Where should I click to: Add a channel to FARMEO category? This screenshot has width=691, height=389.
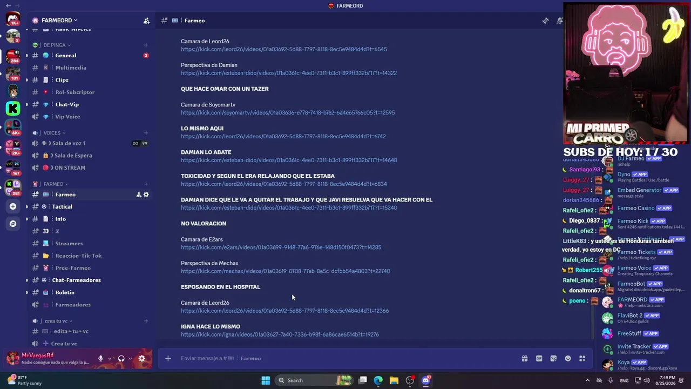pos(146,184)
